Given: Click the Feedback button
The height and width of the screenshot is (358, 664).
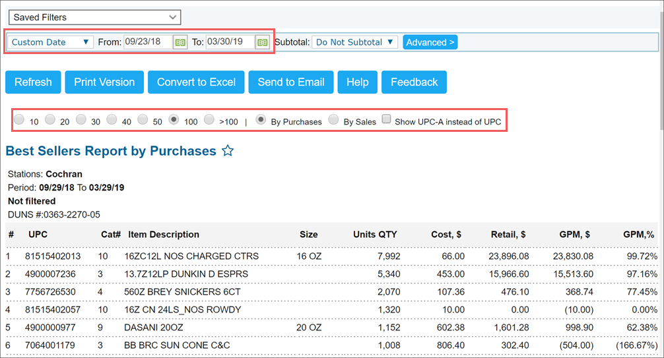Looking at the screenshot, I should pyautogui.click(x=414, y=82).
